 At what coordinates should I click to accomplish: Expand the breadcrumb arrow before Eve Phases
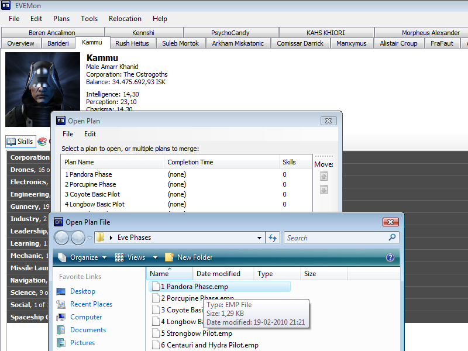tap(111, 238)
